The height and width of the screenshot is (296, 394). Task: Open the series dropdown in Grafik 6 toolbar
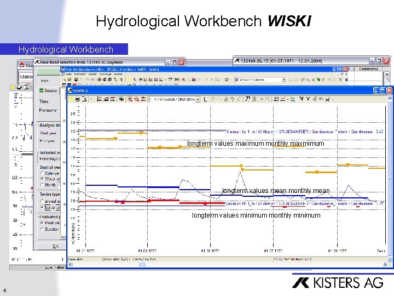198,100
